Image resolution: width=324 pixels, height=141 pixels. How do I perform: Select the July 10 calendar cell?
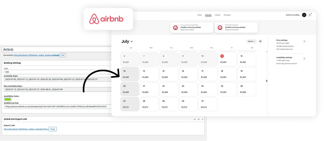208,59
